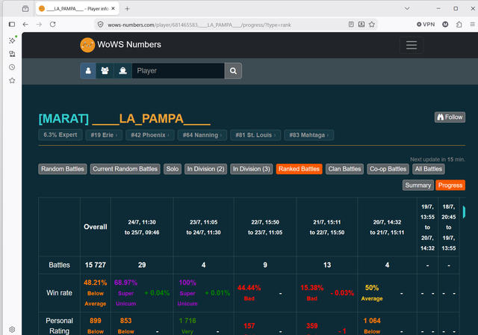The image size is (478, 335).
Task: Open the #81 St. Louis ranking link
Action: click(x=255, y=135)
